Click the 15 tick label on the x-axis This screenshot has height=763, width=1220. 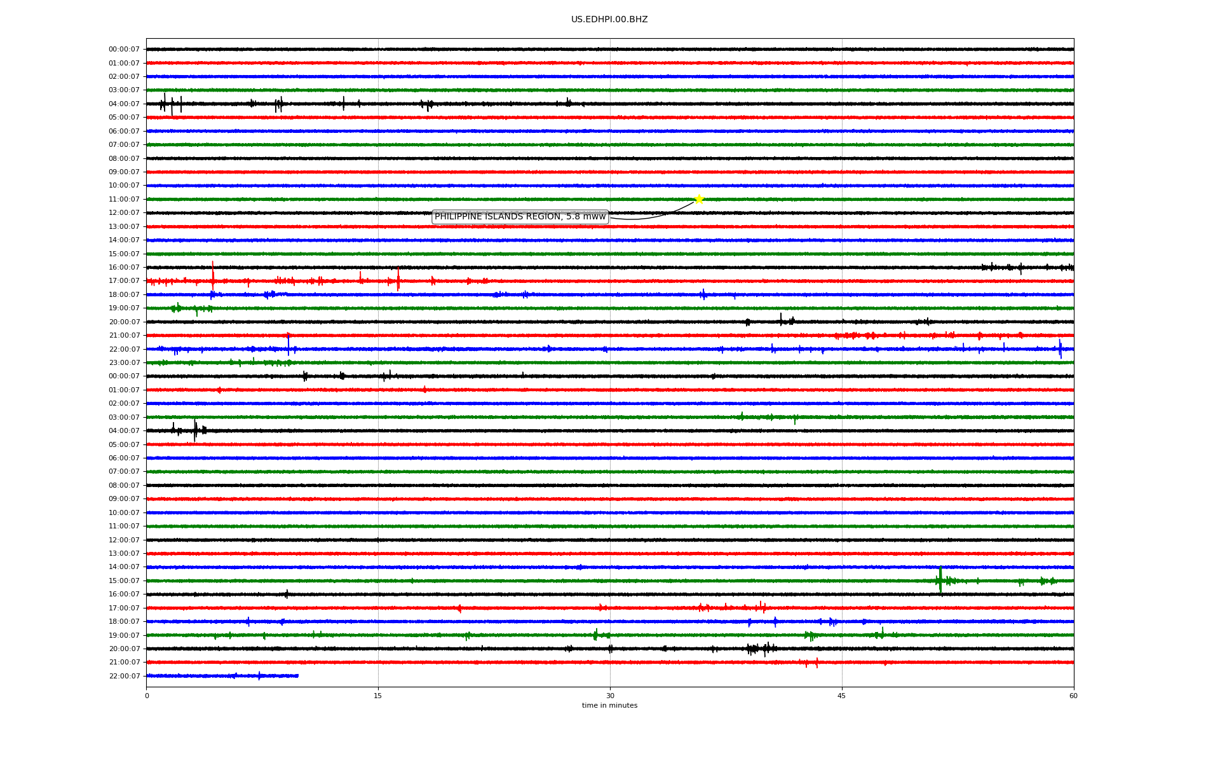click(x=378, y=696)
